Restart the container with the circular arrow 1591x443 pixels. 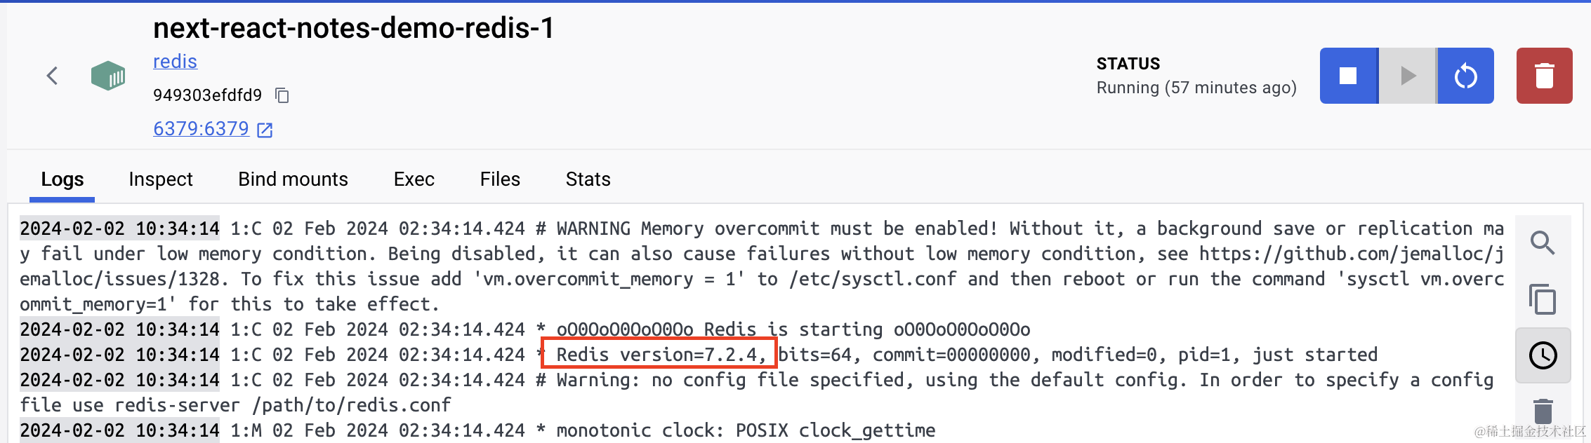[1465, 76]
